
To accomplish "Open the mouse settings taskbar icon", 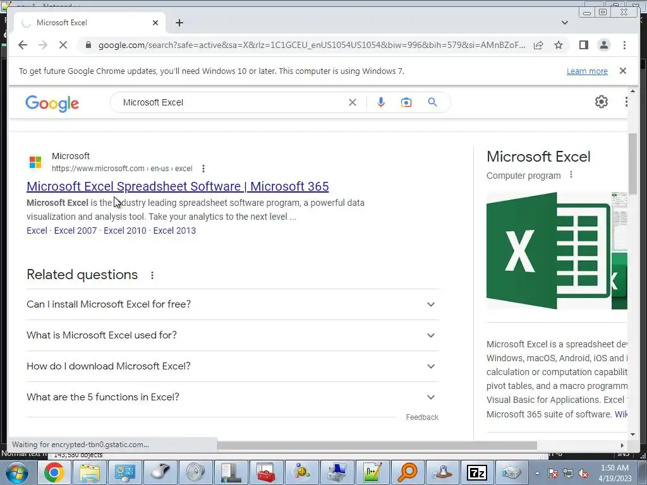I will point(160,472).
